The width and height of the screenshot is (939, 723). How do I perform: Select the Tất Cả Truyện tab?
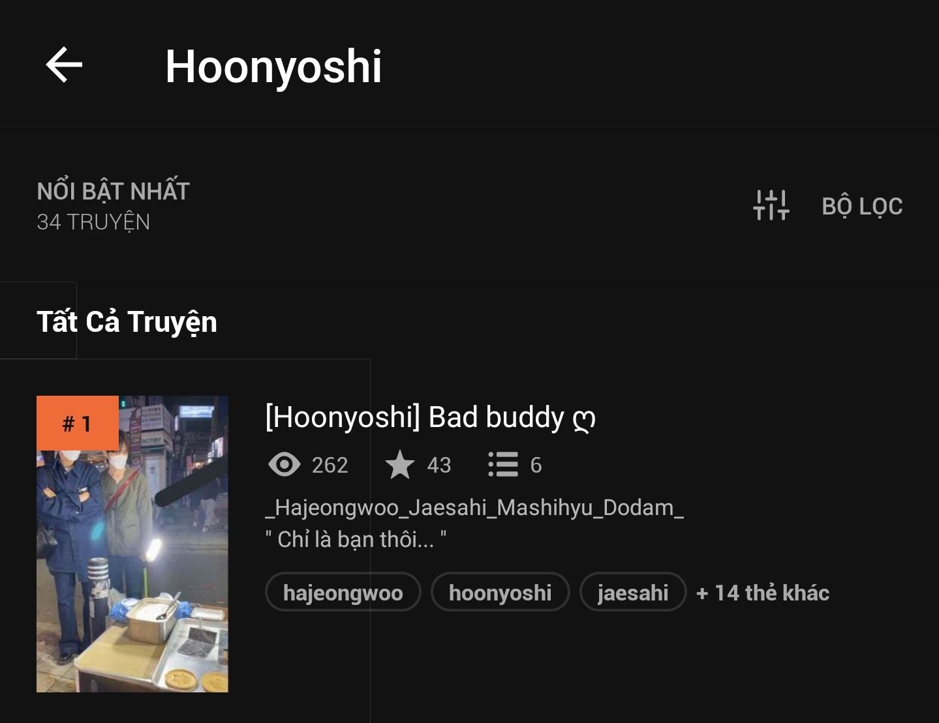127,322
